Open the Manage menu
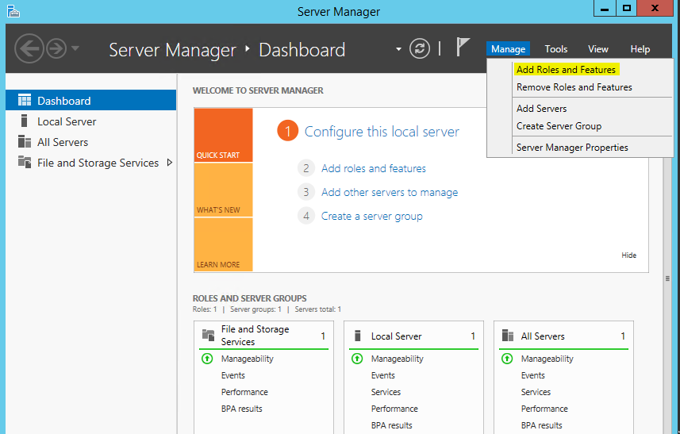Image resolution: width=680 pixels, height=434 pixels. point(508,49)
